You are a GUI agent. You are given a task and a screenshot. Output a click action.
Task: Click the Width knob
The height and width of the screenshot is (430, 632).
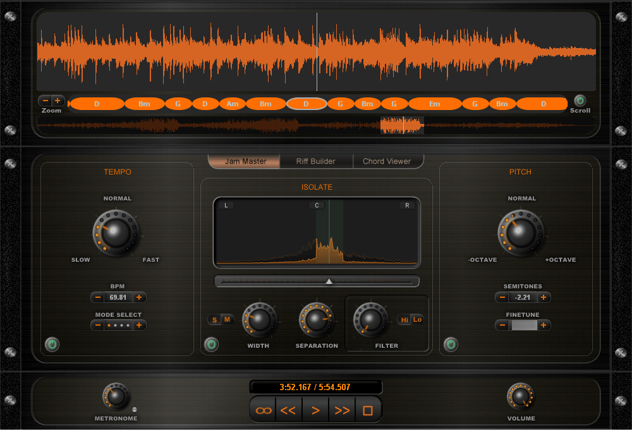coord(260,320)
